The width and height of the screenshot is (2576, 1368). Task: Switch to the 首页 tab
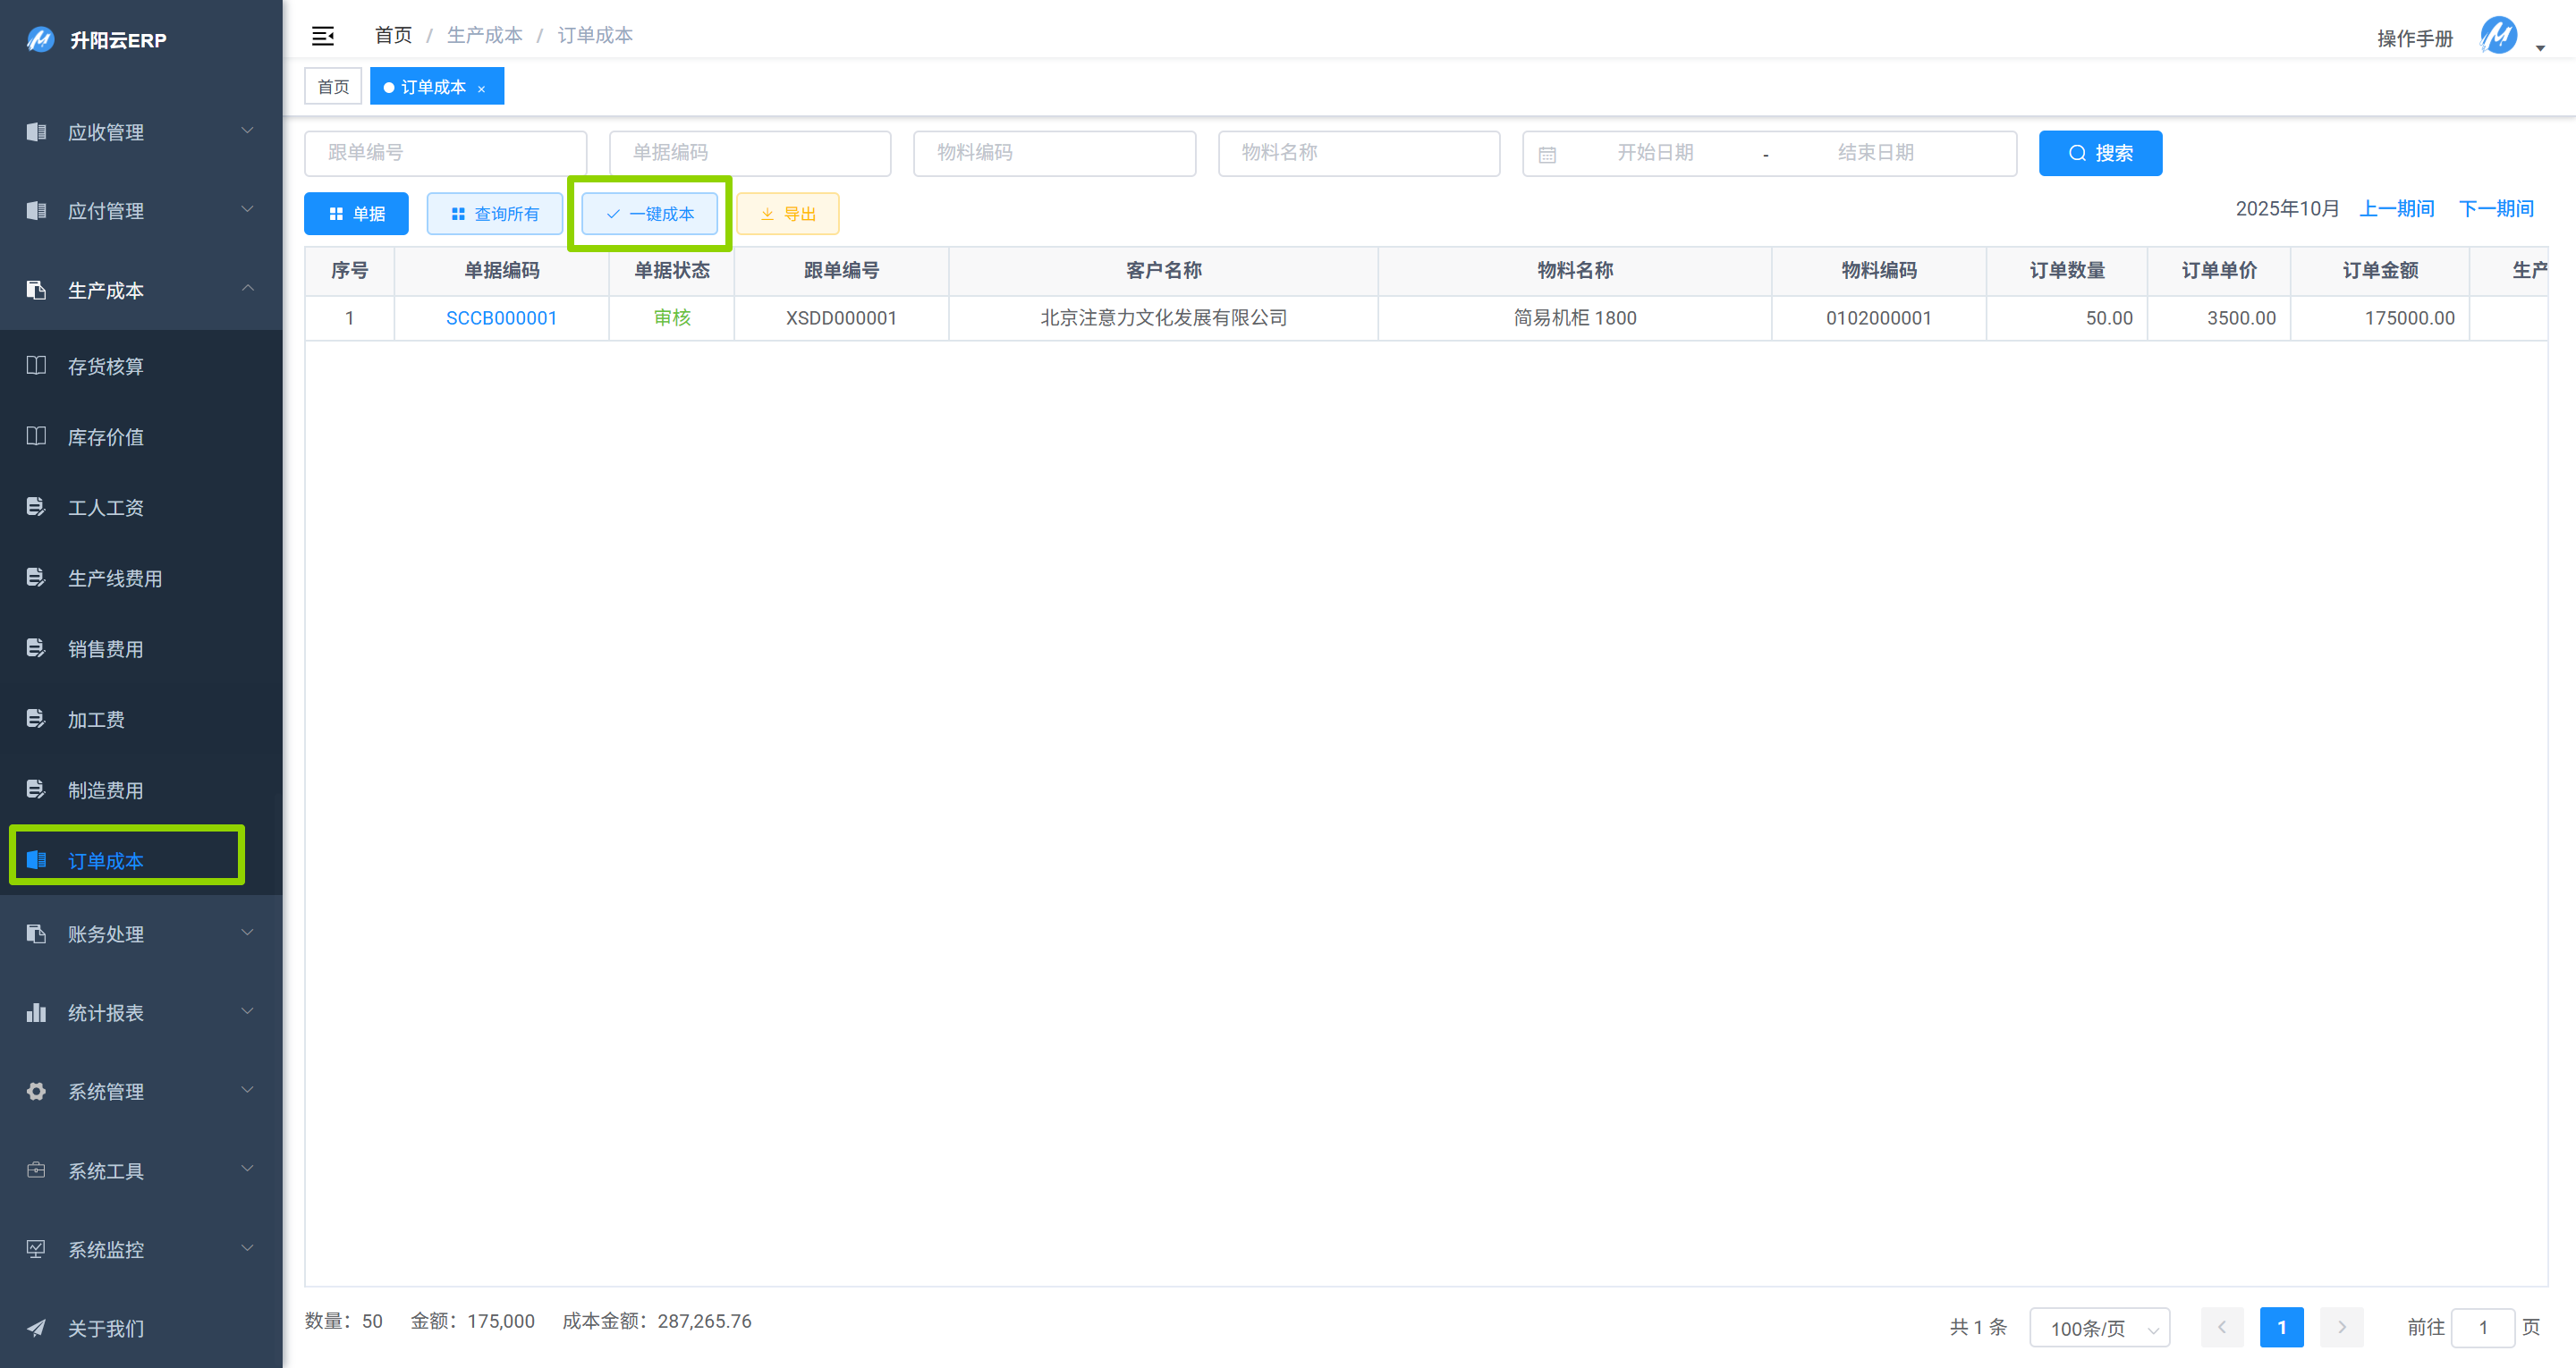click(x=333, y=87)
